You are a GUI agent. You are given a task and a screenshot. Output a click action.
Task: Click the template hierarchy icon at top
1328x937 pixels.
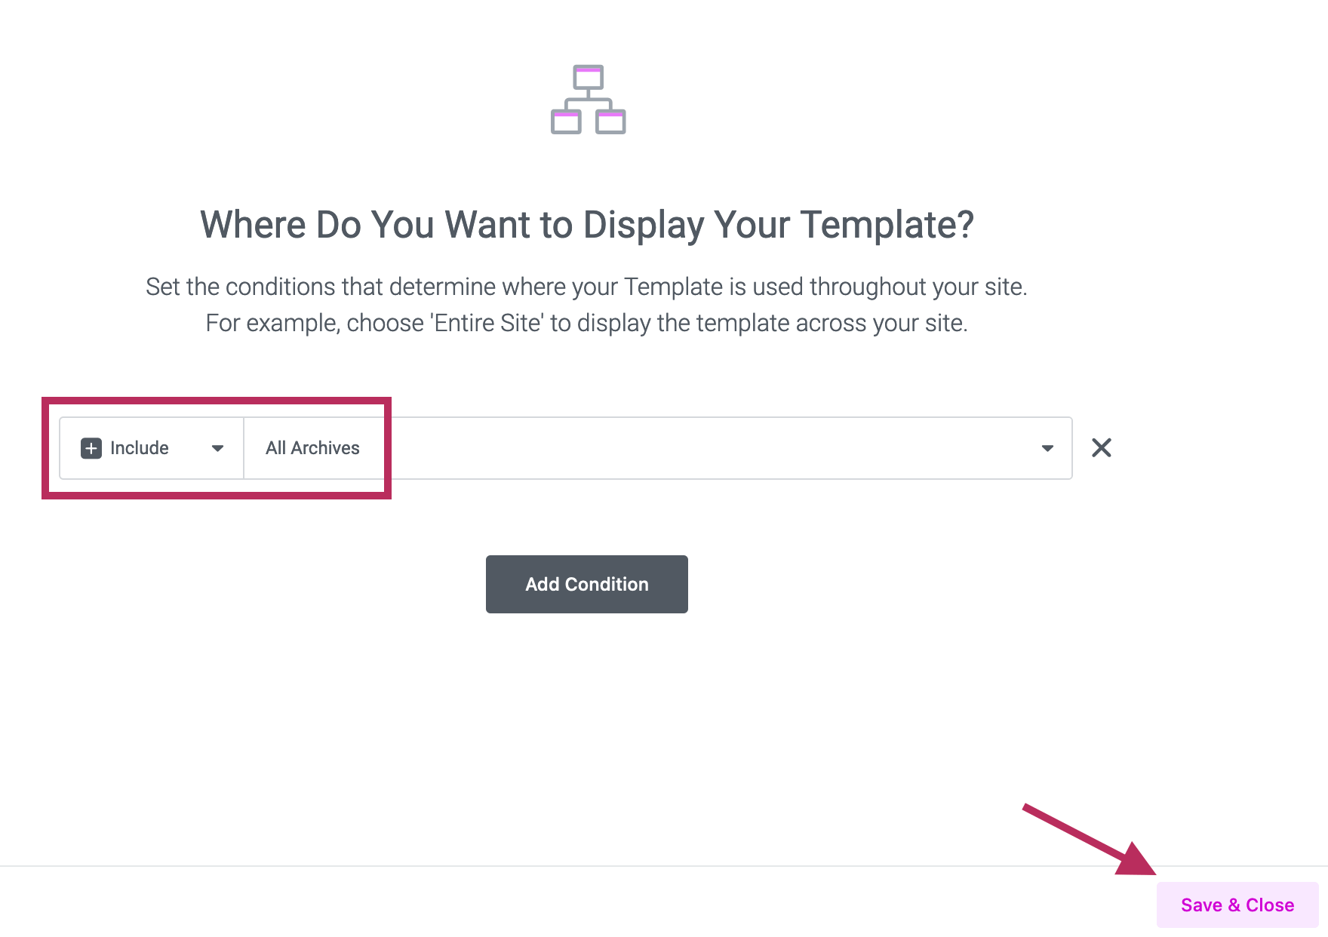coord(589,100)
